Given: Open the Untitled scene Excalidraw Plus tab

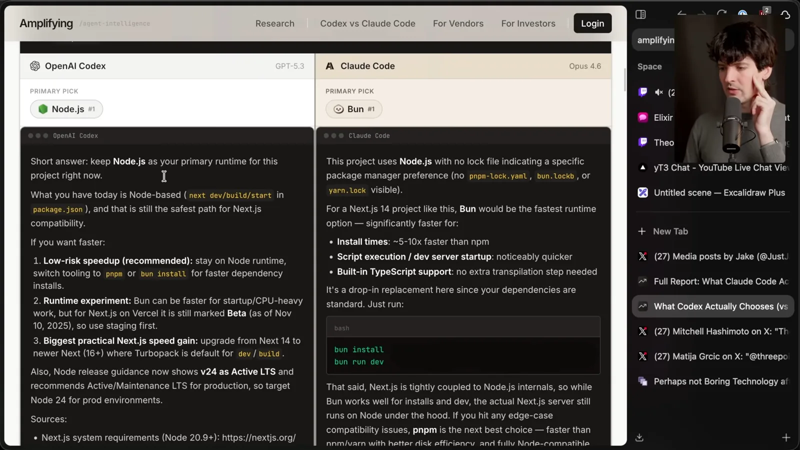Looking at the screenshot, I should [x=713, y=192].
